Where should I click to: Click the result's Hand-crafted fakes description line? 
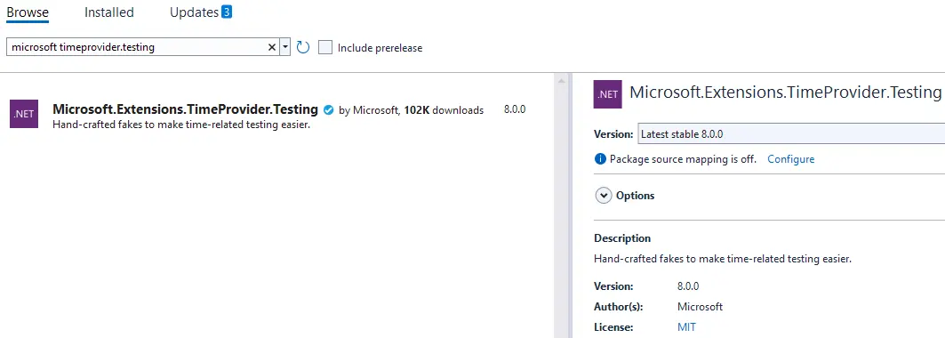click(181, 125)
